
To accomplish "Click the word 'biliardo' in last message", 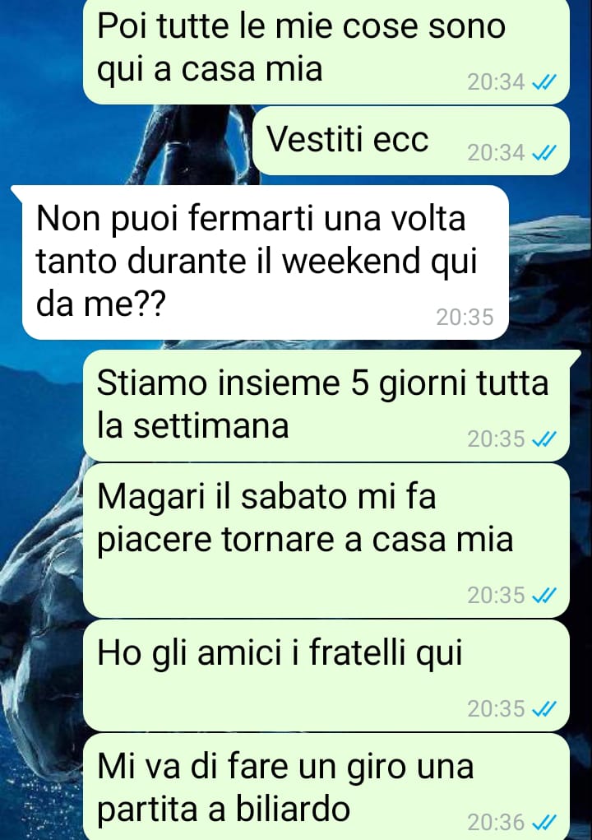I will click(x=293, y=809).
